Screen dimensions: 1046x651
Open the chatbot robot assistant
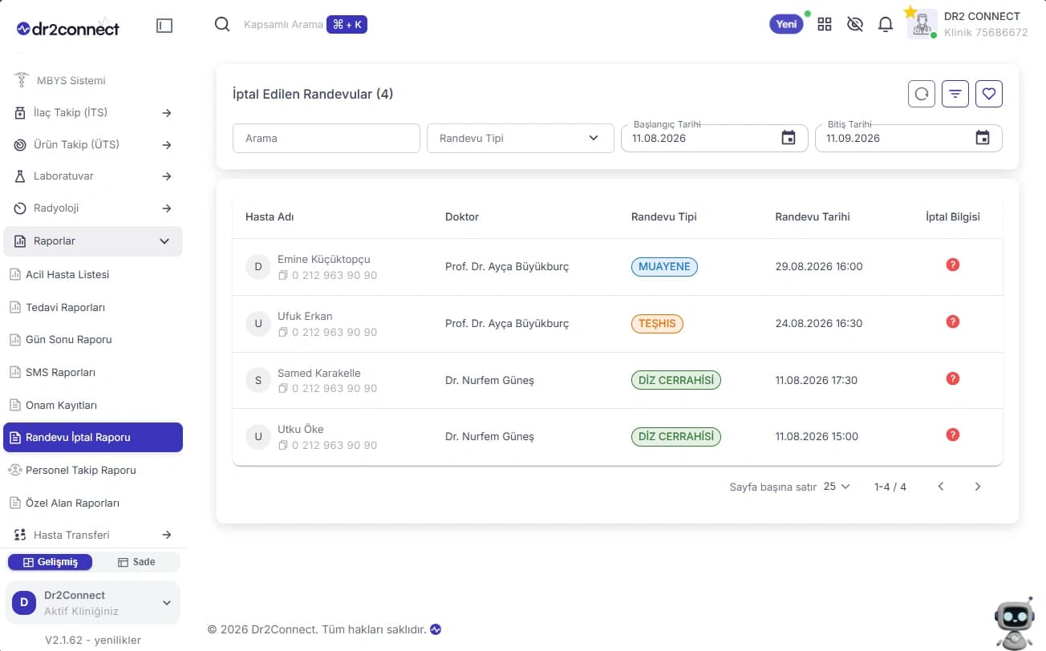[1015, 622]
